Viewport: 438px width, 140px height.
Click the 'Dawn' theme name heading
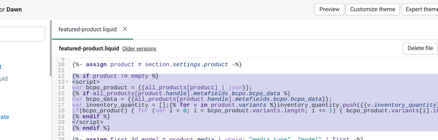[14, 9]
